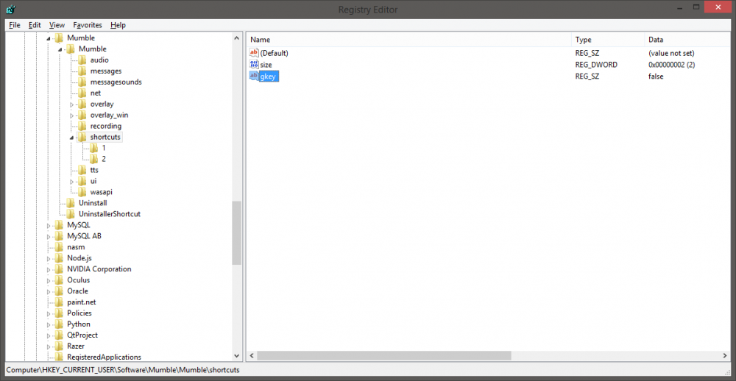Image resolution: width=736 pixels, height=381 pixels.
Task: Select the messagesounds key
Action: tap(116, 82)
